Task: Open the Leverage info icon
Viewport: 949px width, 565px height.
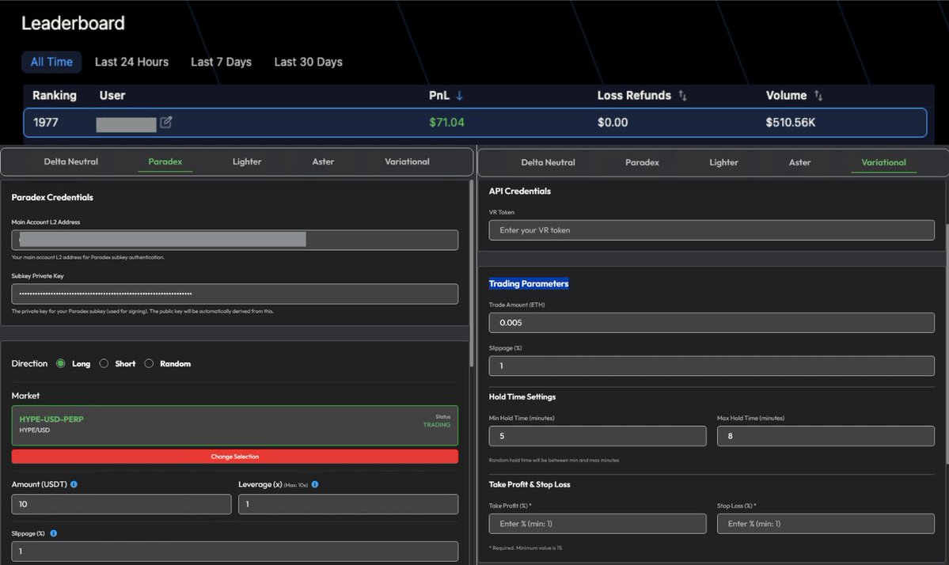Action: (x=315, y=484)
